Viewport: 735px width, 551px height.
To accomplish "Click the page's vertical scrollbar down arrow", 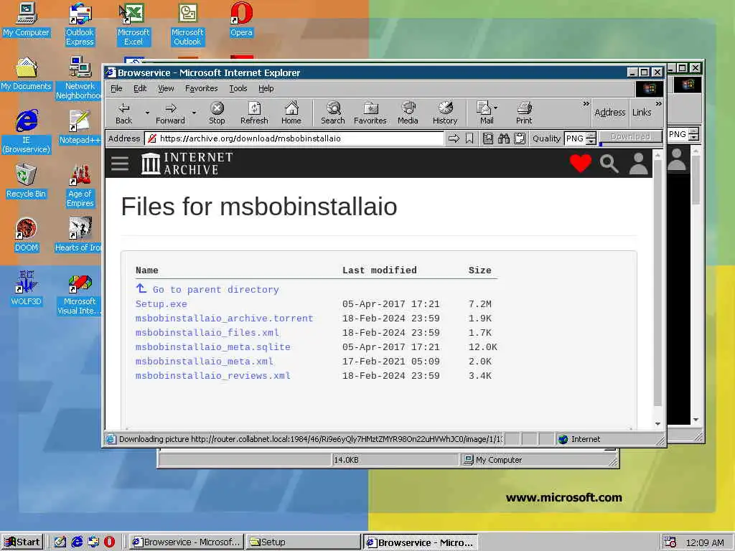I will [657, 423].
